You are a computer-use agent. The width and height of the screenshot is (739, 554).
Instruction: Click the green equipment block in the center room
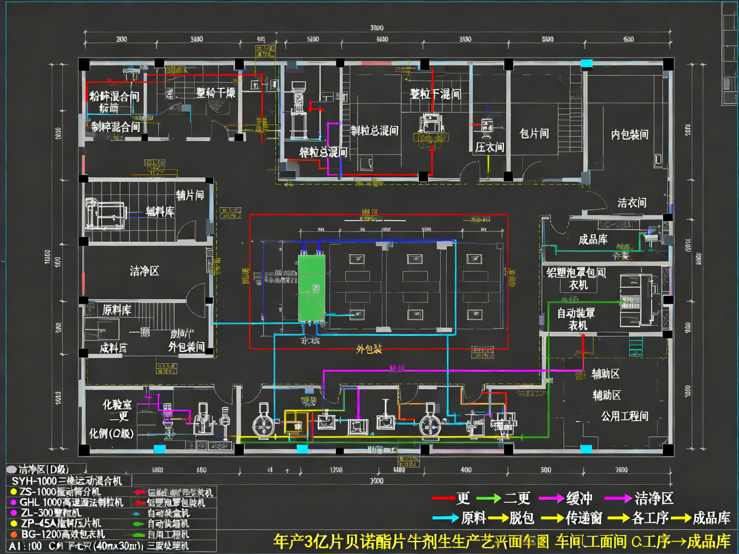click(x=311, y=288)
